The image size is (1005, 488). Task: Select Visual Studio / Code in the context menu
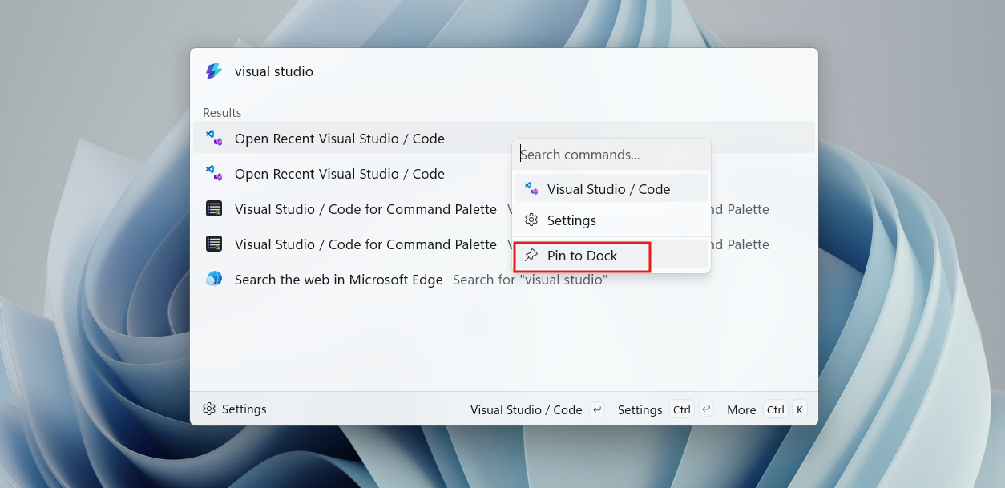pyautogui.click(x=608, y=188)
